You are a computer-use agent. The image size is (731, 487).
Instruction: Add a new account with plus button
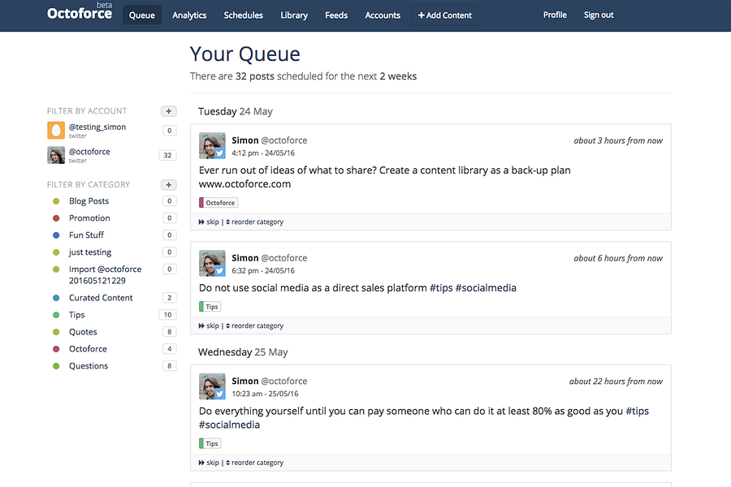click(169, 111)
